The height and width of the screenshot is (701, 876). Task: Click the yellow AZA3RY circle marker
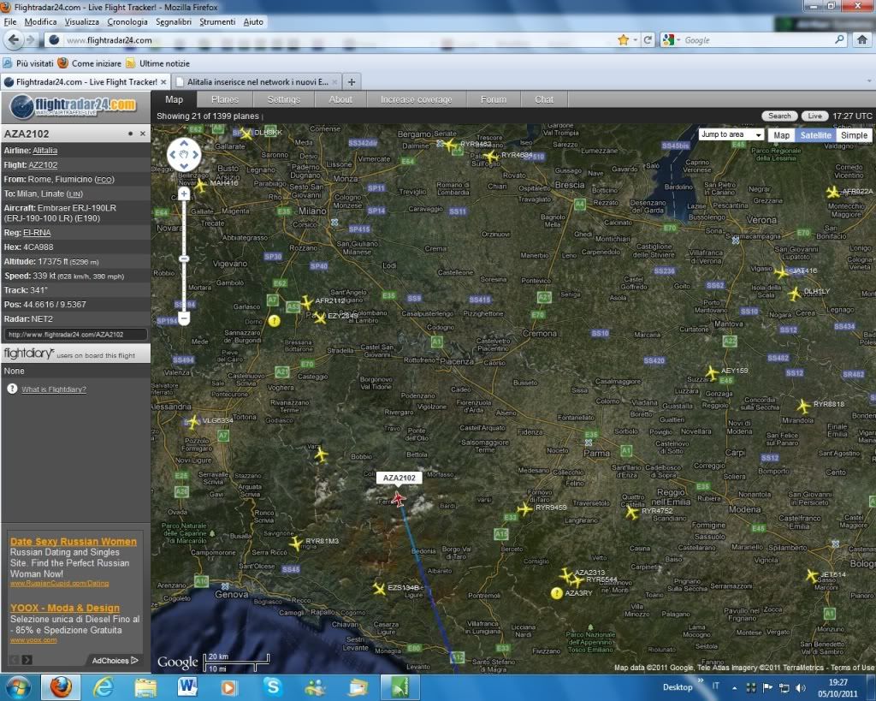click(x=556, y=593)
